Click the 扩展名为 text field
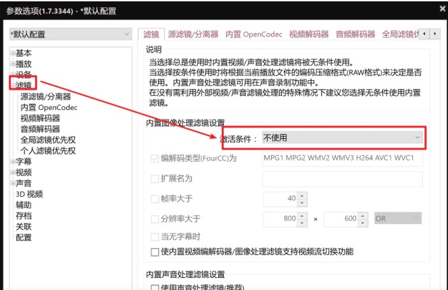Image resolution: width=448 pixels, height=290 pixels. coord(343,179)
